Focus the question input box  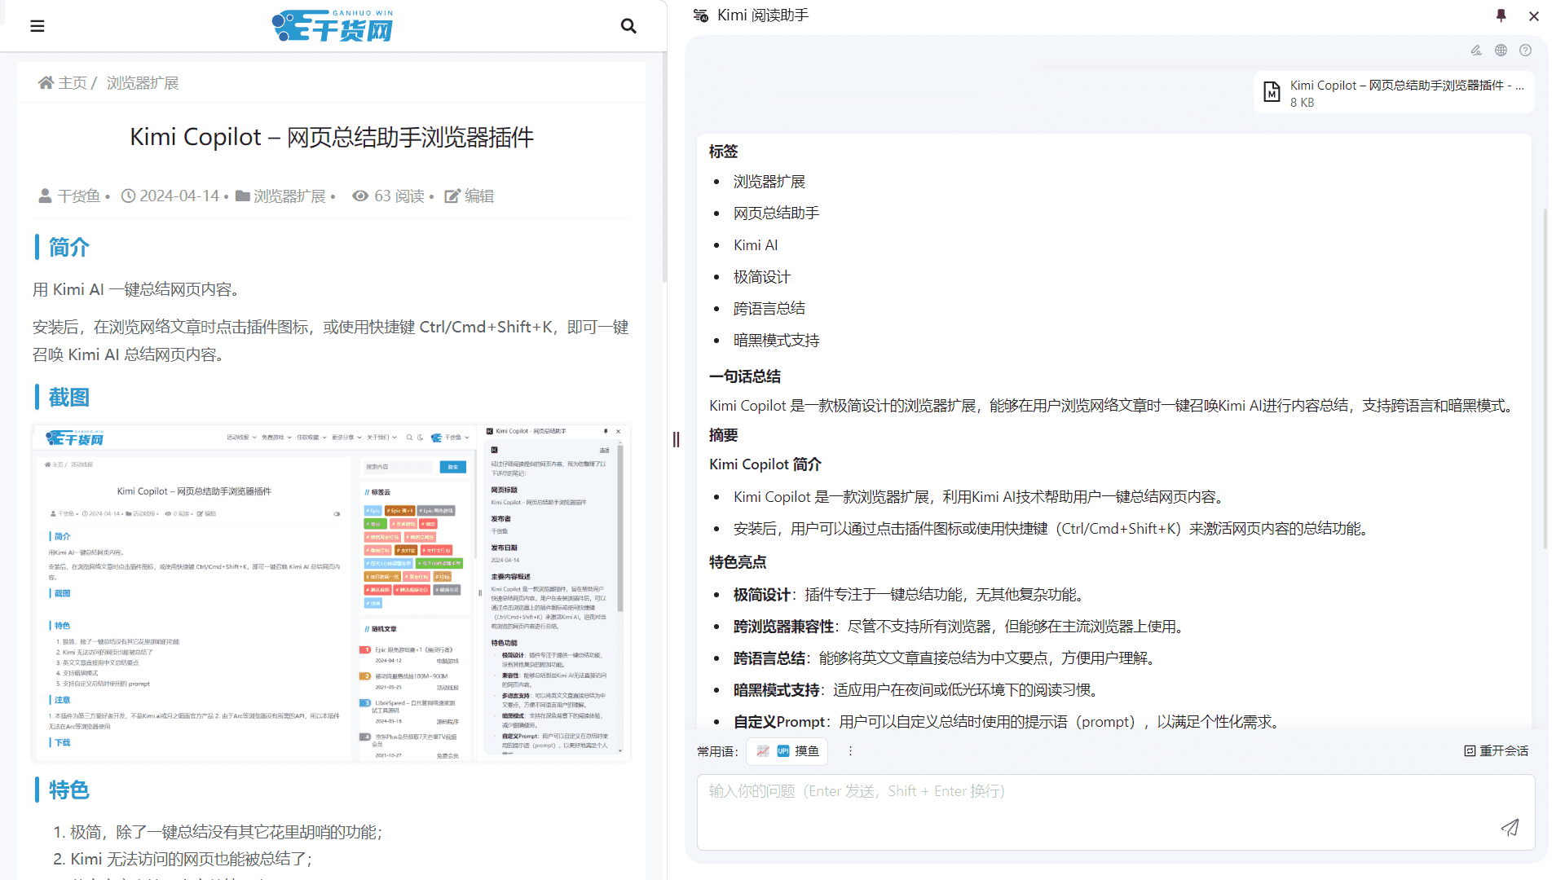pyautogui.click(x=1116, y=812)
